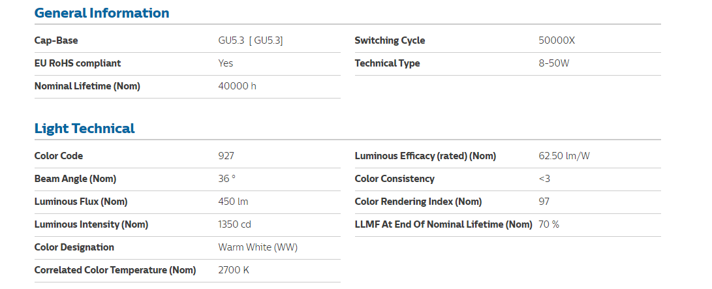Select the Cap-Base label

[56, 40]
